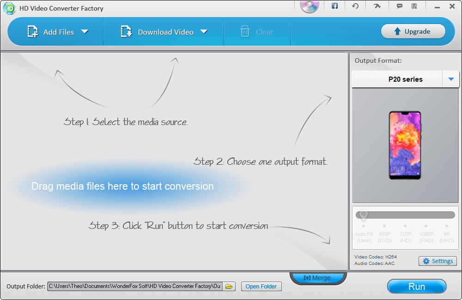Open the list document icon in the title bar
The width and height of the screenshot is (462, 300).
click(414, 6)
